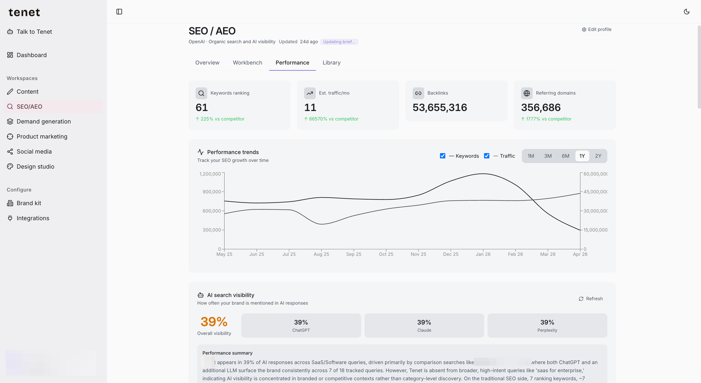Viewport: 701px width, 383px height.
Task: Select the 2Y time range
Action: tap(598, 156)
